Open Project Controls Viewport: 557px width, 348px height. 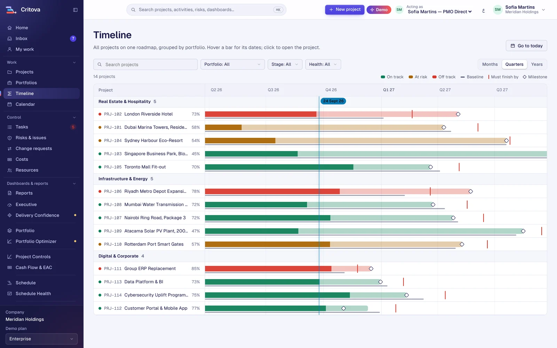pyautogui.click(x=41, y=257)
